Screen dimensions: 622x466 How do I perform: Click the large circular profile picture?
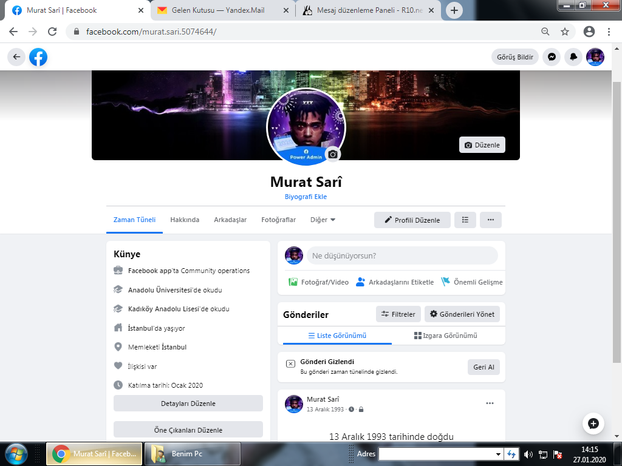pyautogui.click(x=306, y=126)
